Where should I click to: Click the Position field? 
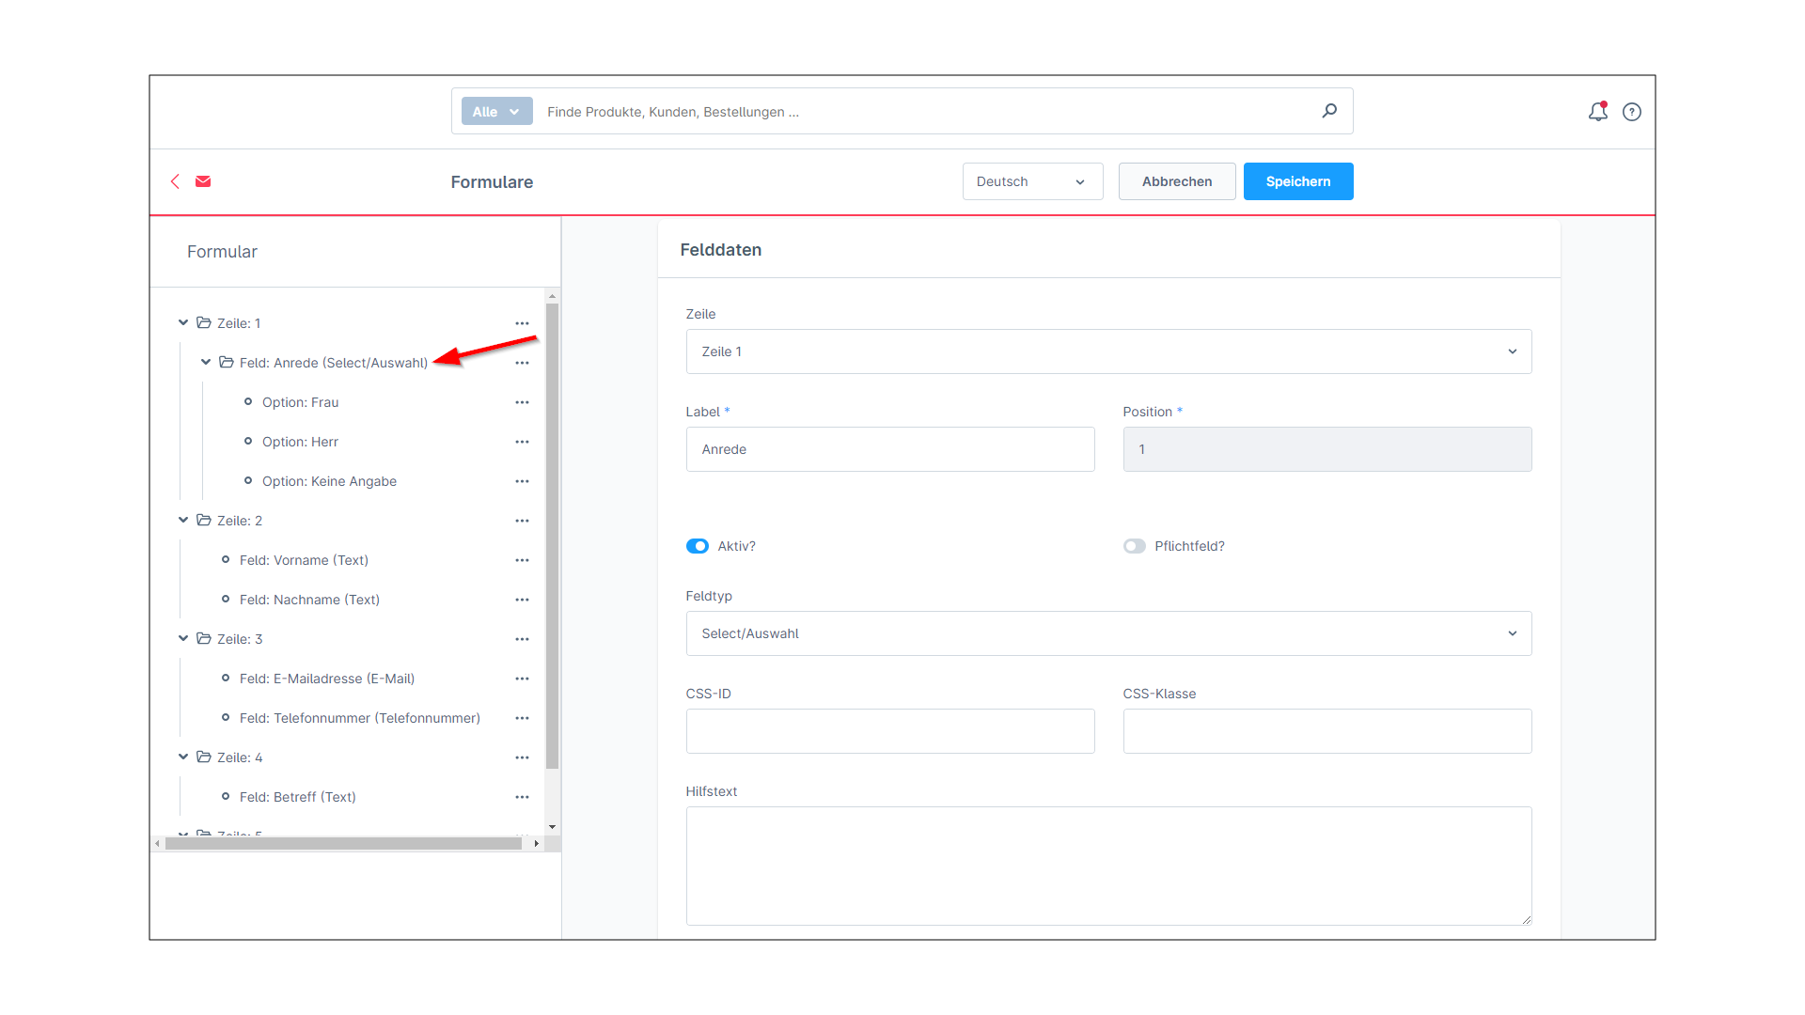(x=1326, y=449)
